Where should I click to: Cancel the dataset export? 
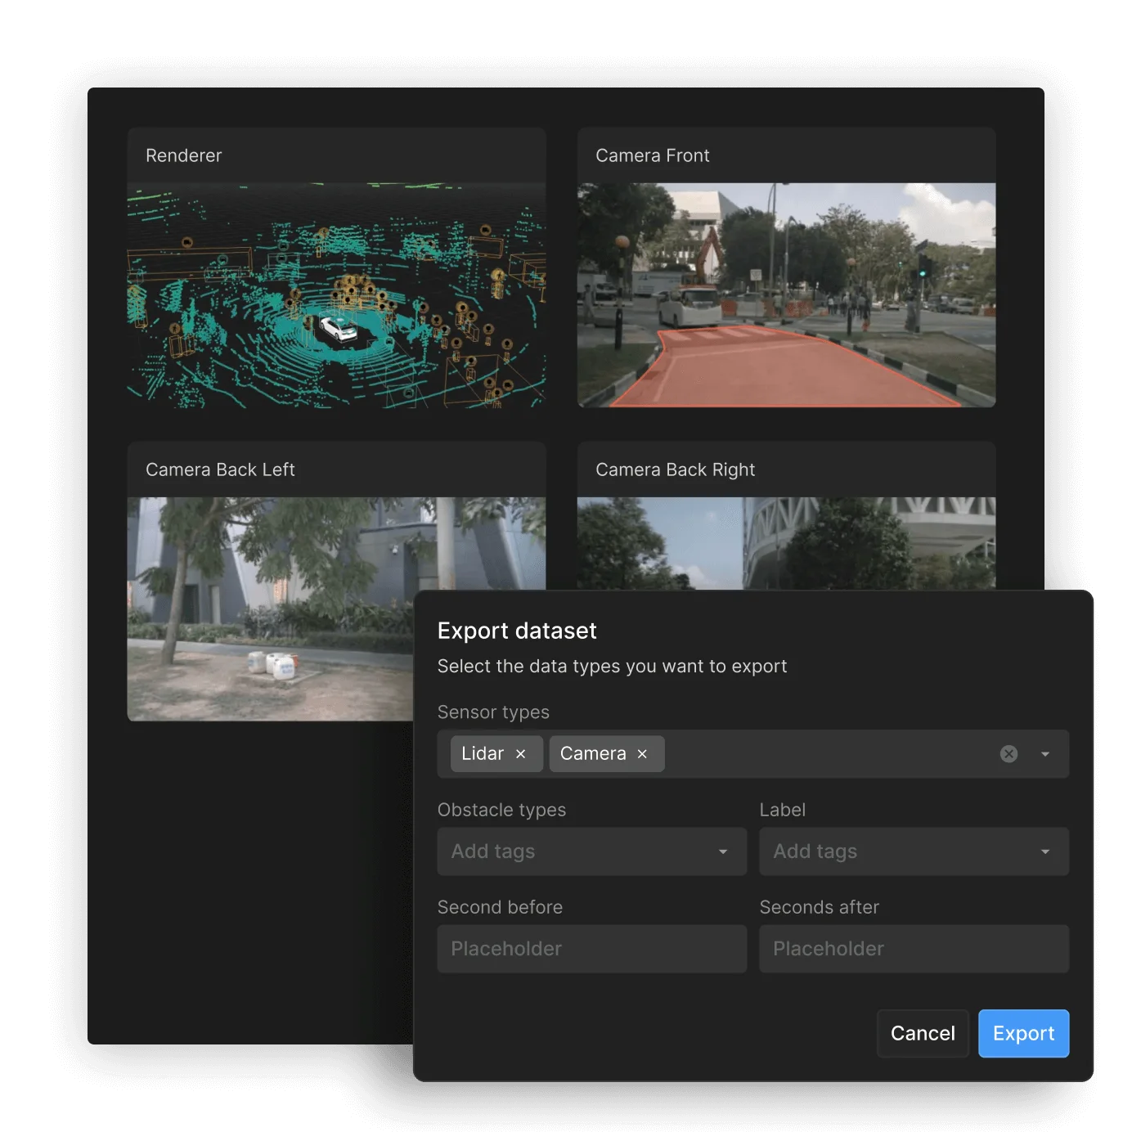(923, 1033)
